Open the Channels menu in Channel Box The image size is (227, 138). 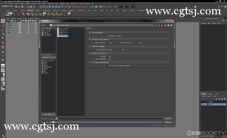click(204, 23)
